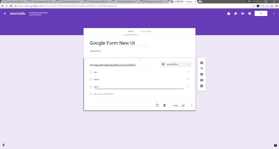The height and width of the screenshot is (149, 279).
Task: Click the browser reload button
Action: pyautogui.click(x=11, y=6)
